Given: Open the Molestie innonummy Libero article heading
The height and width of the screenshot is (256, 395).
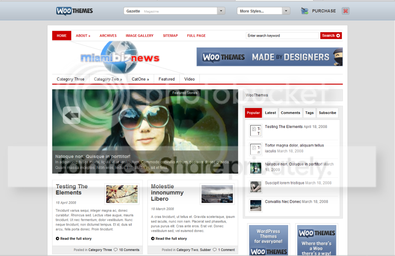Looking at the screenshot, I should point(167,192).
